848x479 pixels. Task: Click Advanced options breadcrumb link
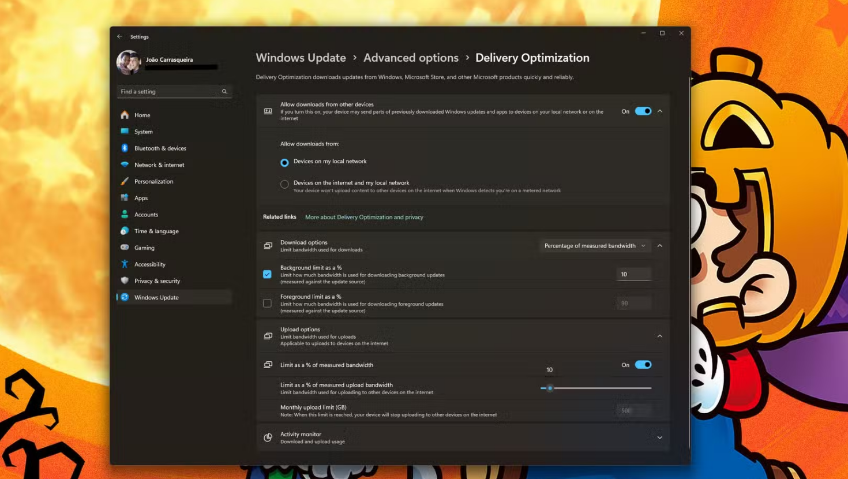[x=411, y=58]
